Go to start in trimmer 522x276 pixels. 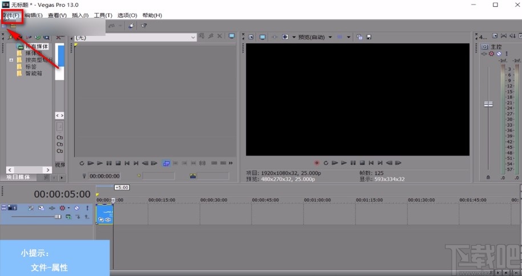tap(127, 163)
